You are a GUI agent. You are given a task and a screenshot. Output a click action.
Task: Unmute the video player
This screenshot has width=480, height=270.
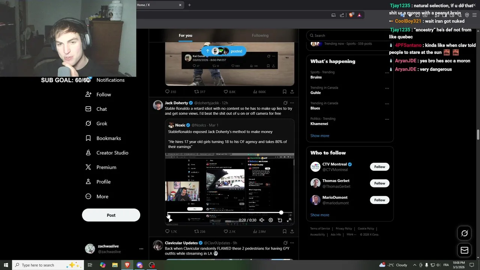(262, 220)
